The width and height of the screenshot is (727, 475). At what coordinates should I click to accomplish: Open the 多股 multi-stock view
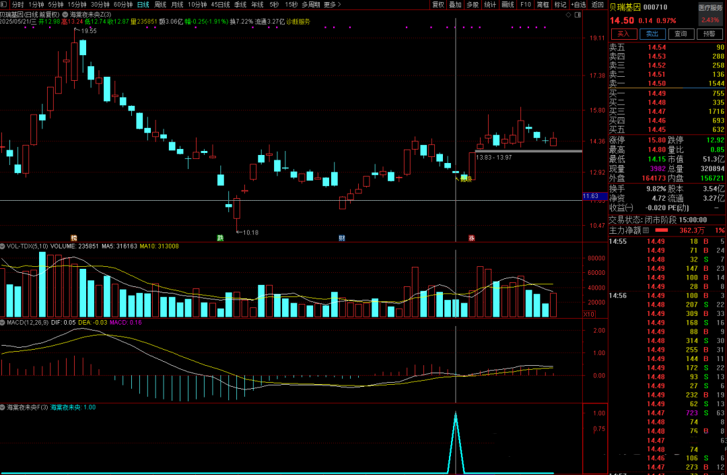click(x=473, y=4)
